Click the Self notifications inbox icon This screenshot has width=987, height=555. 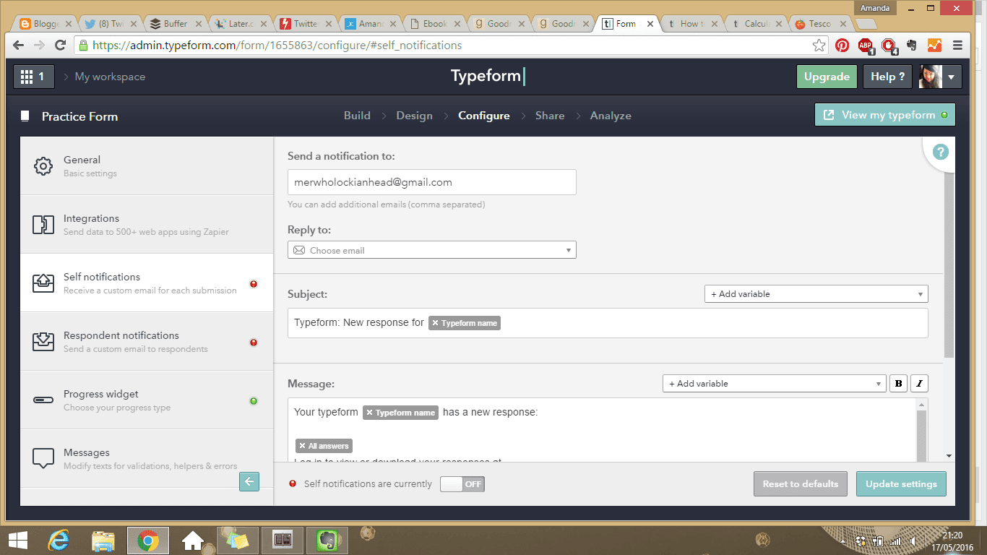pos(43,283)
